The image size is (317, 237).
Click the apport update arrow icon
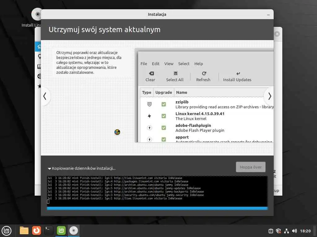[x=150, y=139]
